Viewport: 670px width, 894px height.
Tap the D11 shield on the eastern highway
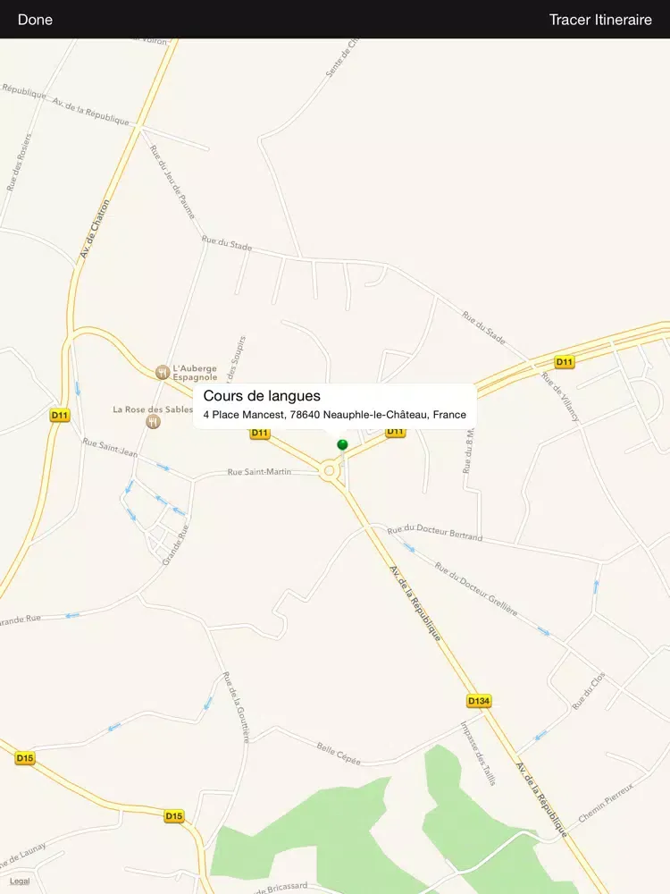tap(564, 362)
